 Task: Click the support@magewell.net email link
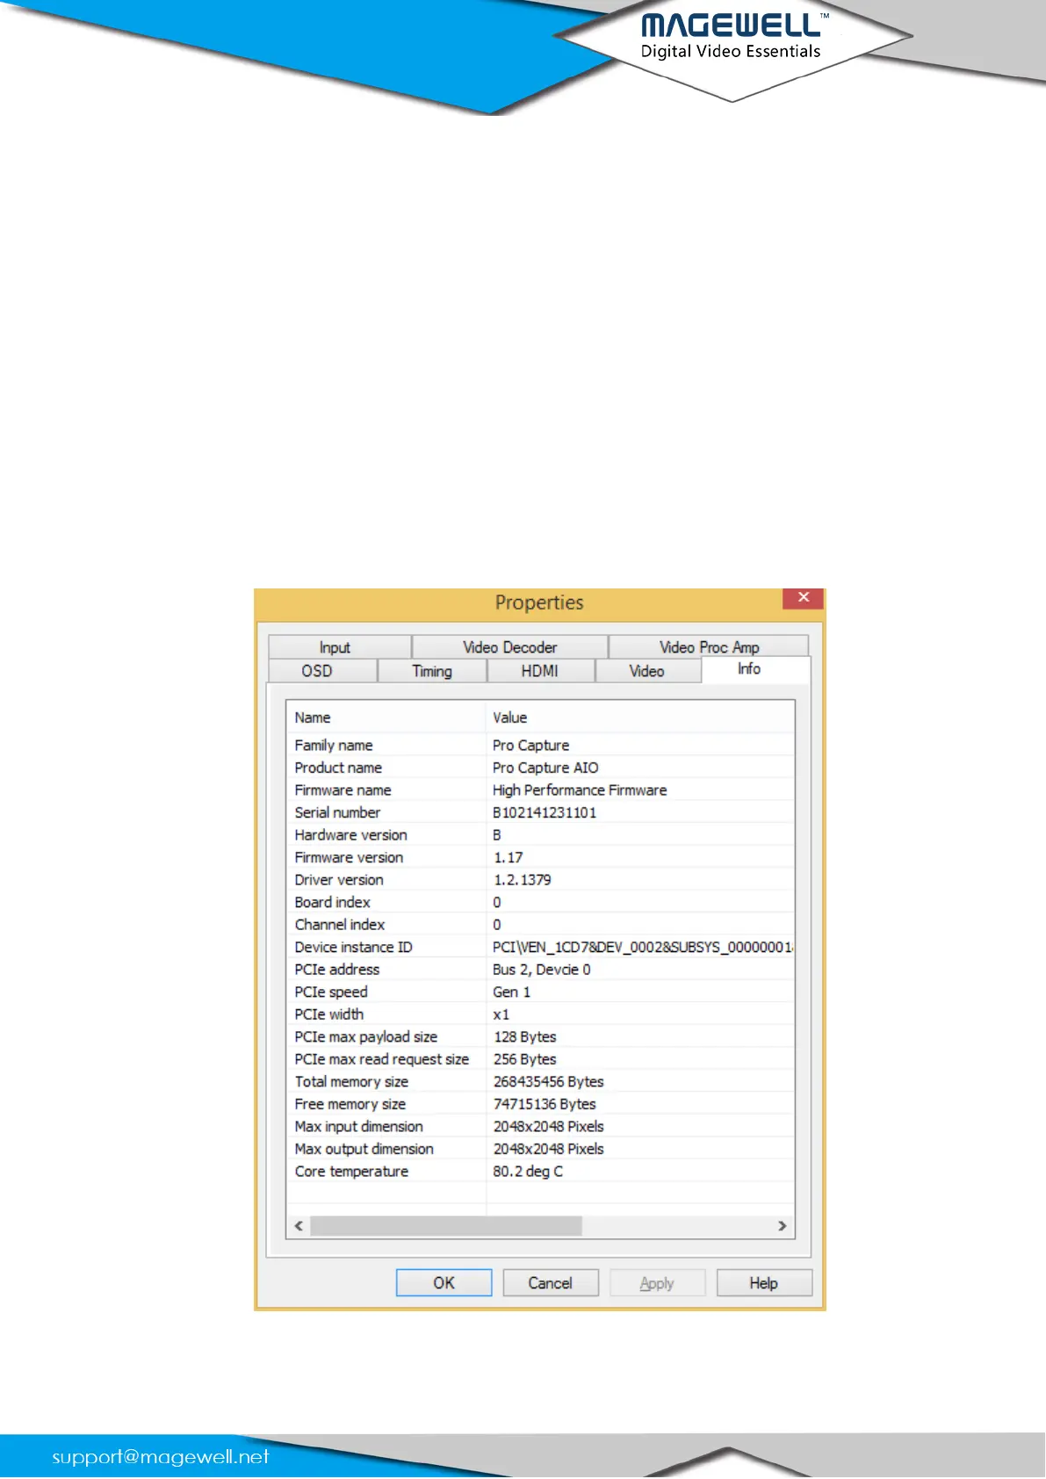click(161, 1456)
